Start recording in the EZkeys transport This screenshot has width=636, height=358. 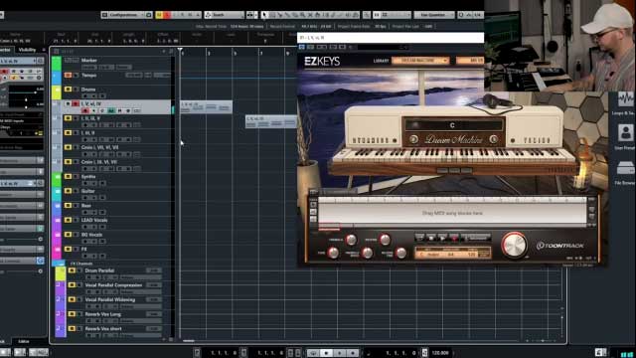[x=454, y=238]
